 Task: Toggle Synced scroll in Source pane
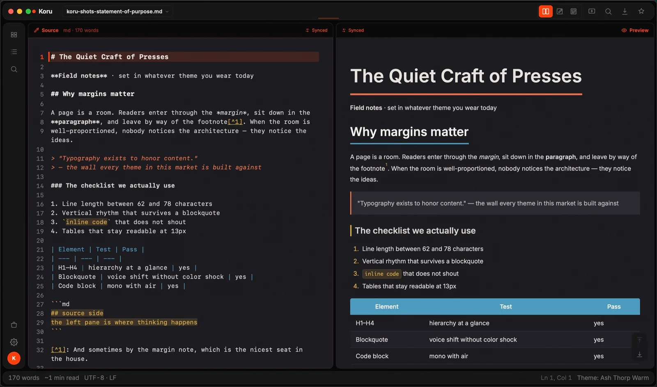[x=317, y=30]
